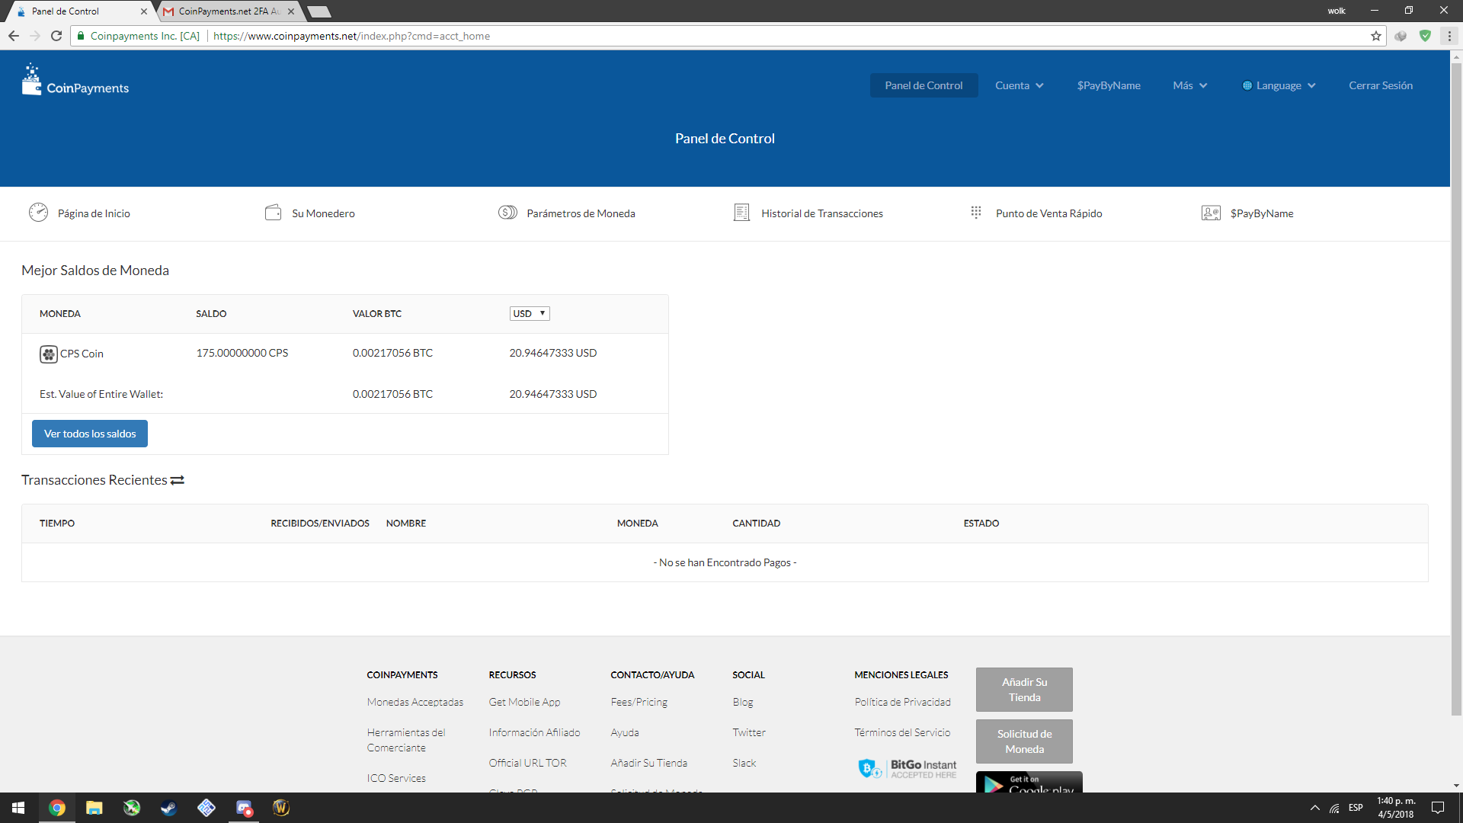The width and height of the screenshot is (1463, 823).
Task: Click the Ver todos los saldos button
Action: [90, 434]
